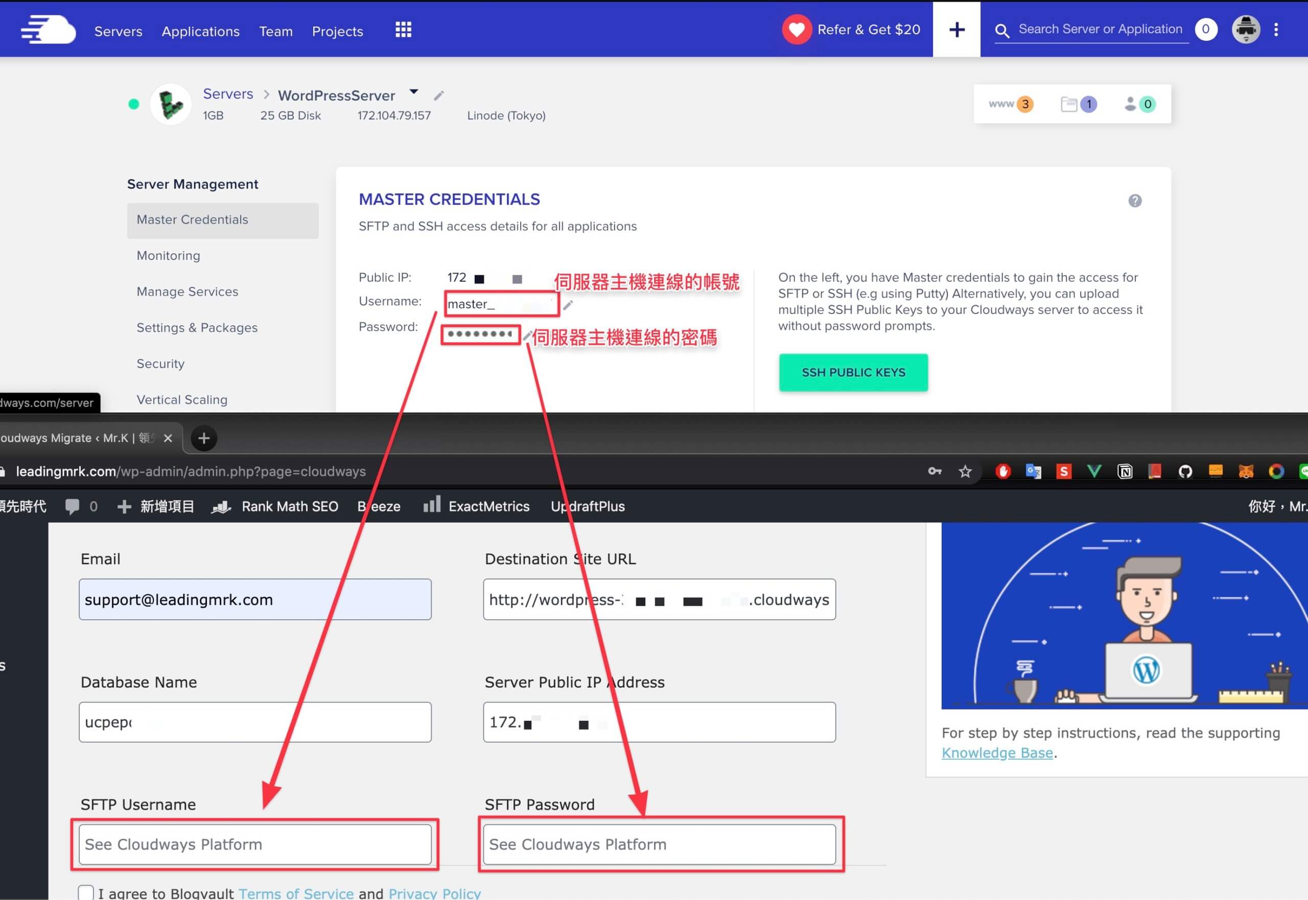The height and width of the screenshot is (900, 1308).
Task: Open the three-dot header options menu
Action: tap(1276, 29)
